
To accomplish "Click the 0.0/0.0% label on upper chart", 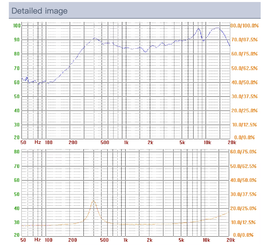I will (244, 138).
